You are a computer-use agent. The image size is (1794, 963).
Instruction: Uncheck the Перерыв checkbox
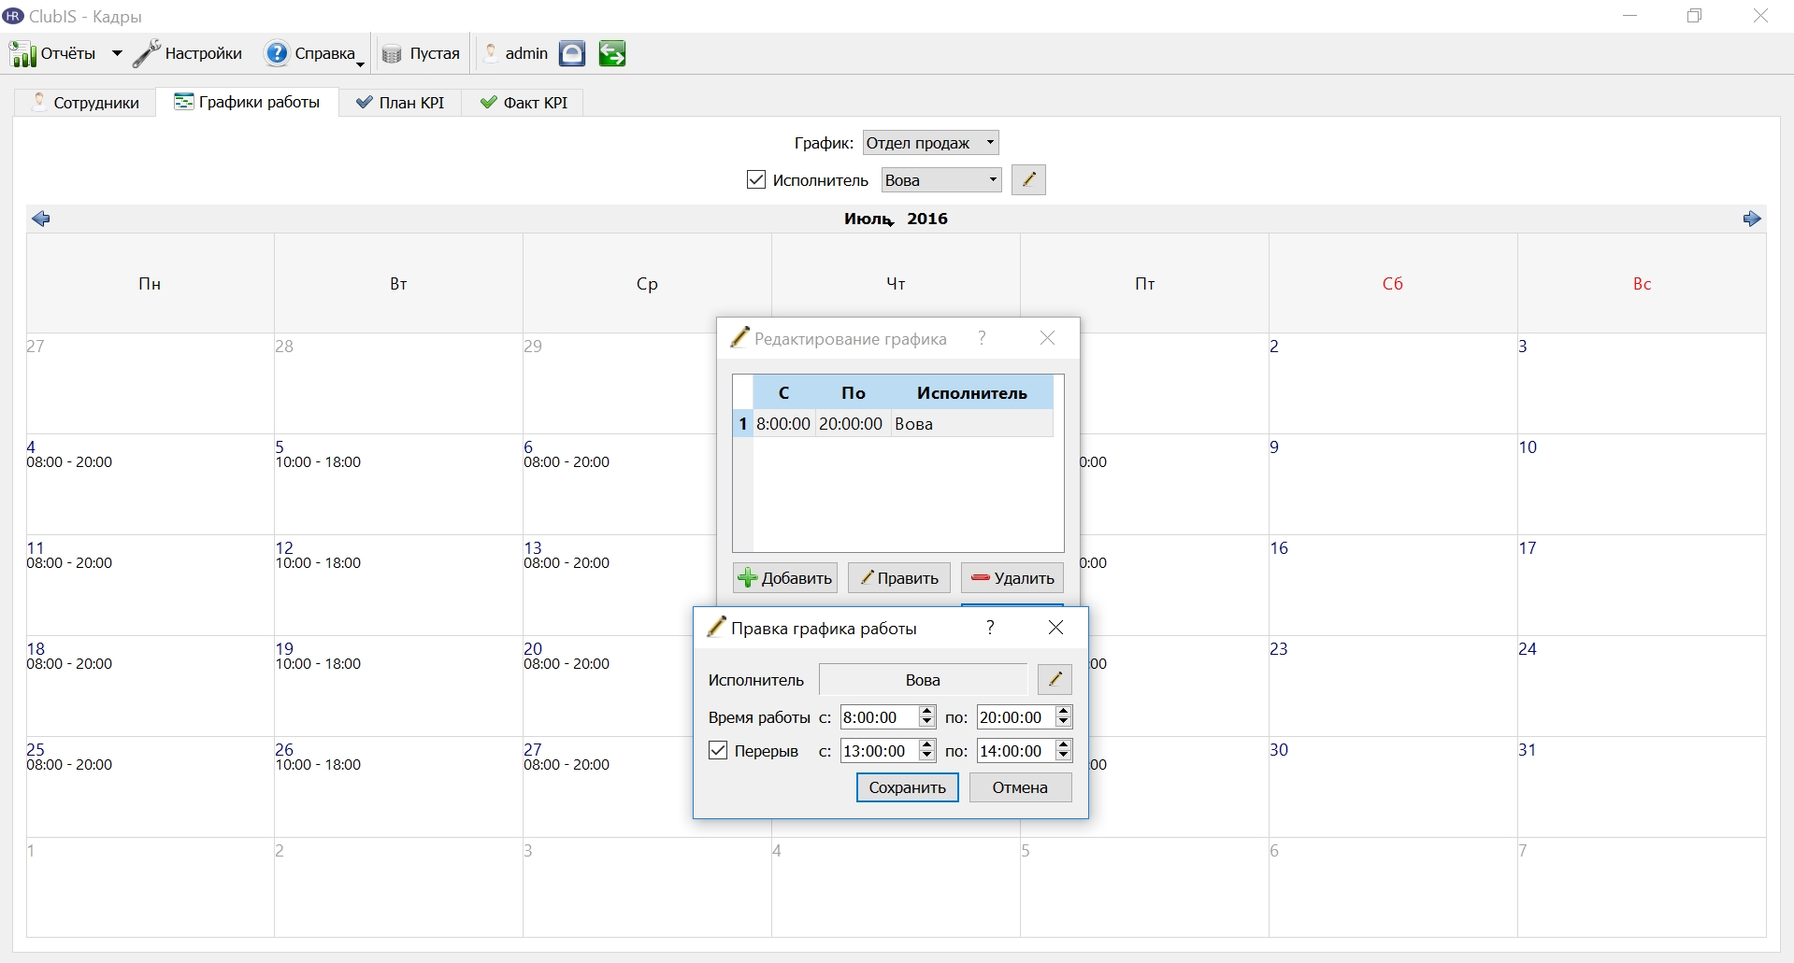718,750
